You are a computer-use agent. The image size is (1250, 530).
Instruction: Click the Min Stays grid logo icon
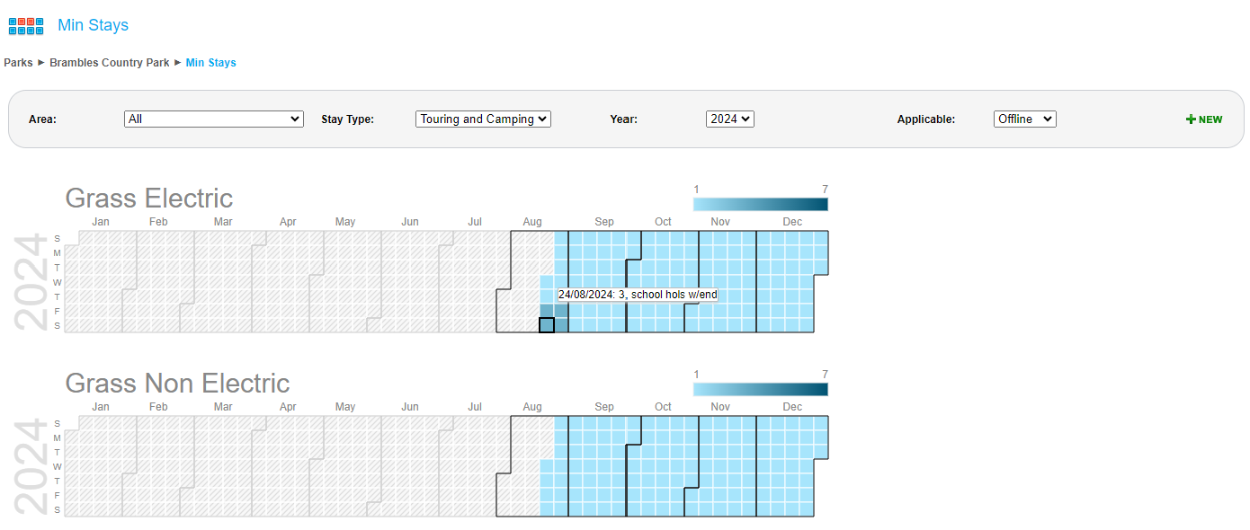(26, 26)
